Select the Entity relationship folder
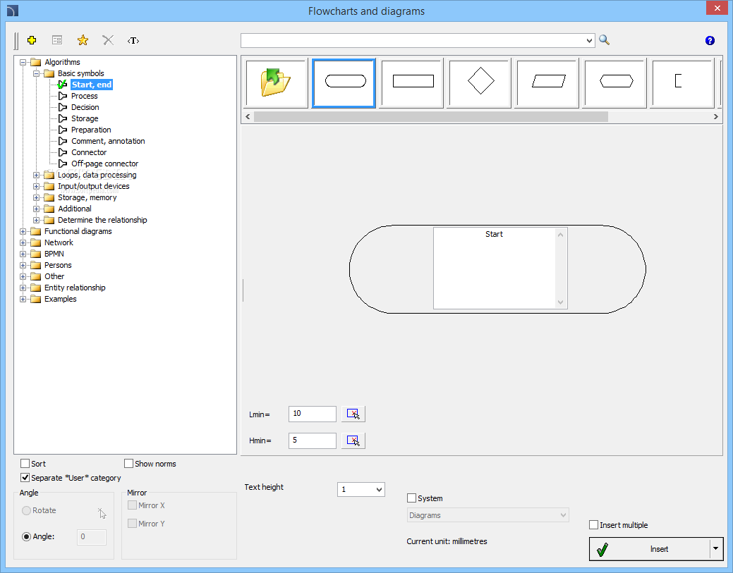The height and width of the screenshot is (573, 733). (x=75, y=288)
